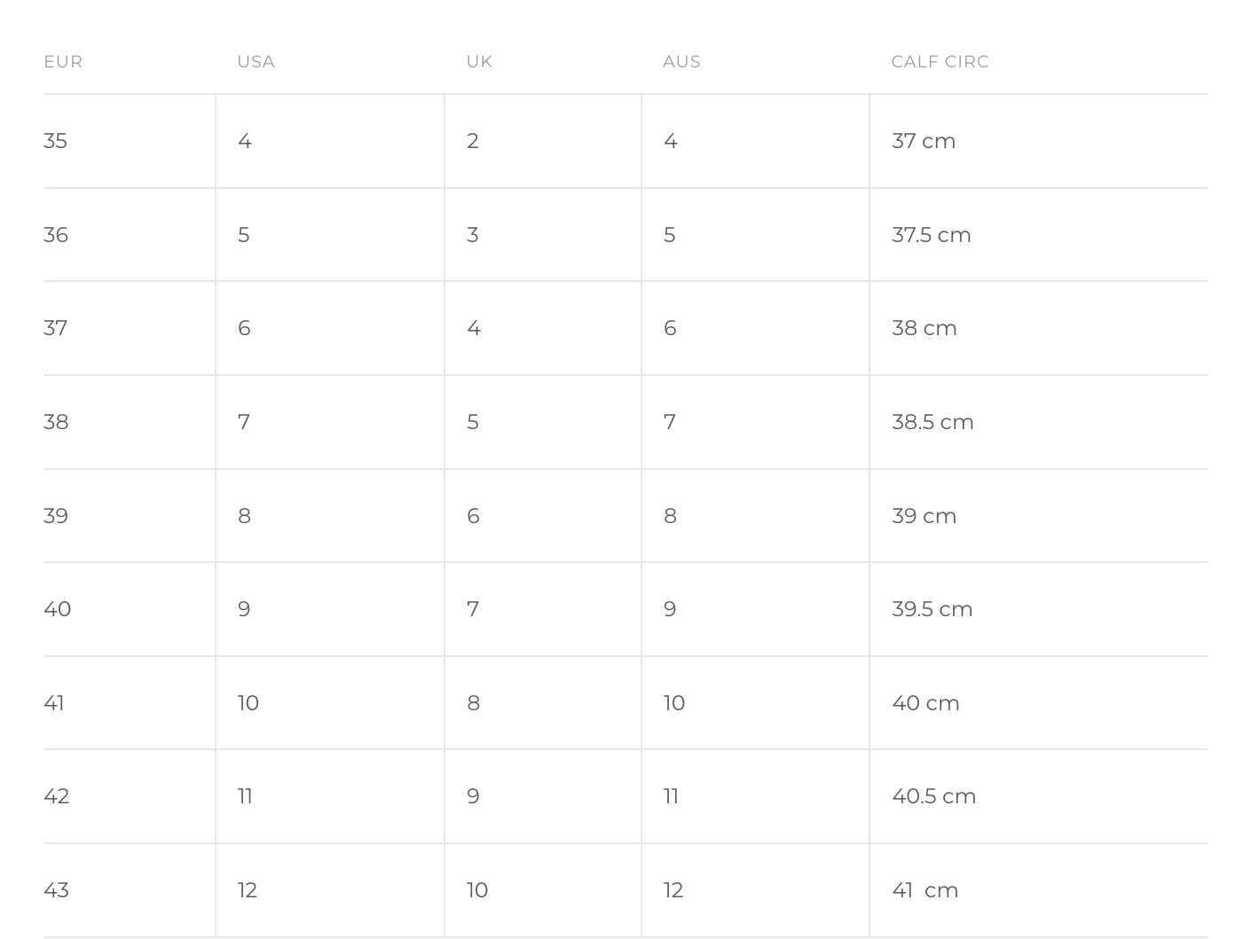Image resolution: width=1259 pixels, height=939 pixels.
Task: Select the 40.5 cm calf circumference cell
Action: [x=933, y=796]
